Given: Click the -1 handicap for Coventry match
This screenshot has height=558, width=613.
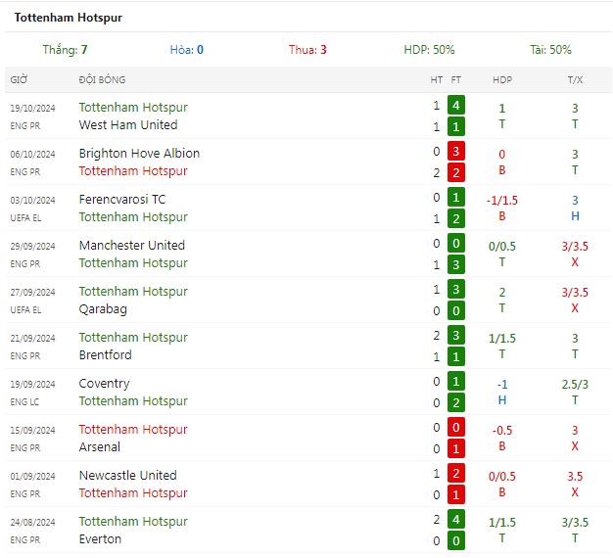Looking at the screenshot, I should pos(502,385).
